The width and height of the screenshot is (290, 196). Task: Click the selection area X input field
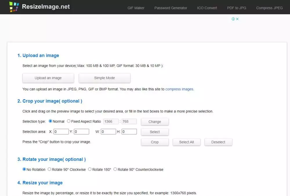[x=61, y=132]
